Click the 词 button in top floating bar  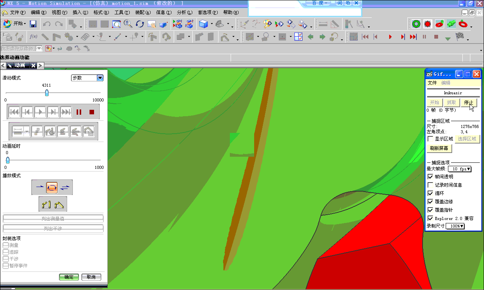pos(339,3)
